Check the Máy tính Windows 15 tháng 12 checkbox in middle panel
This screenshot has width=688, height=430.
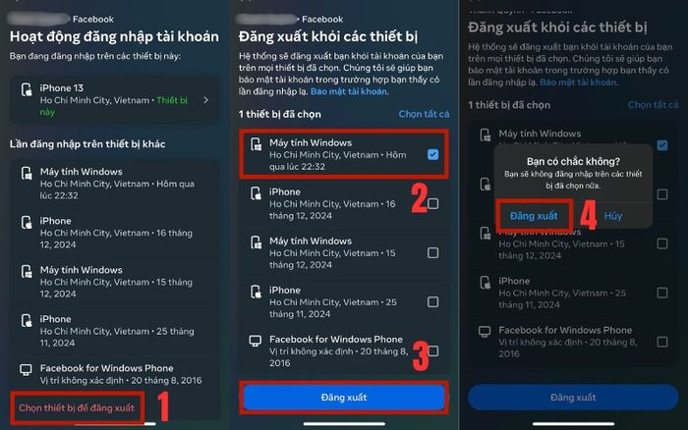click(433, 252)
